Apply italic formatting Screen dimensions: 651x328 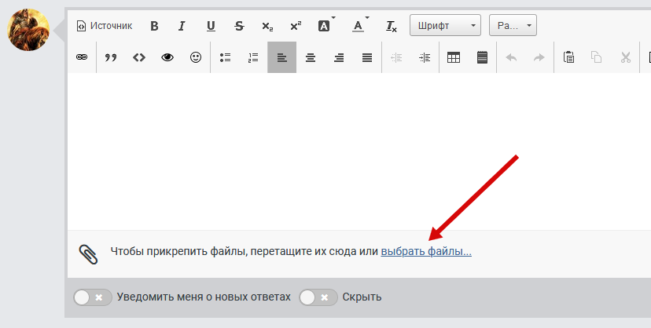coord(182,26)
